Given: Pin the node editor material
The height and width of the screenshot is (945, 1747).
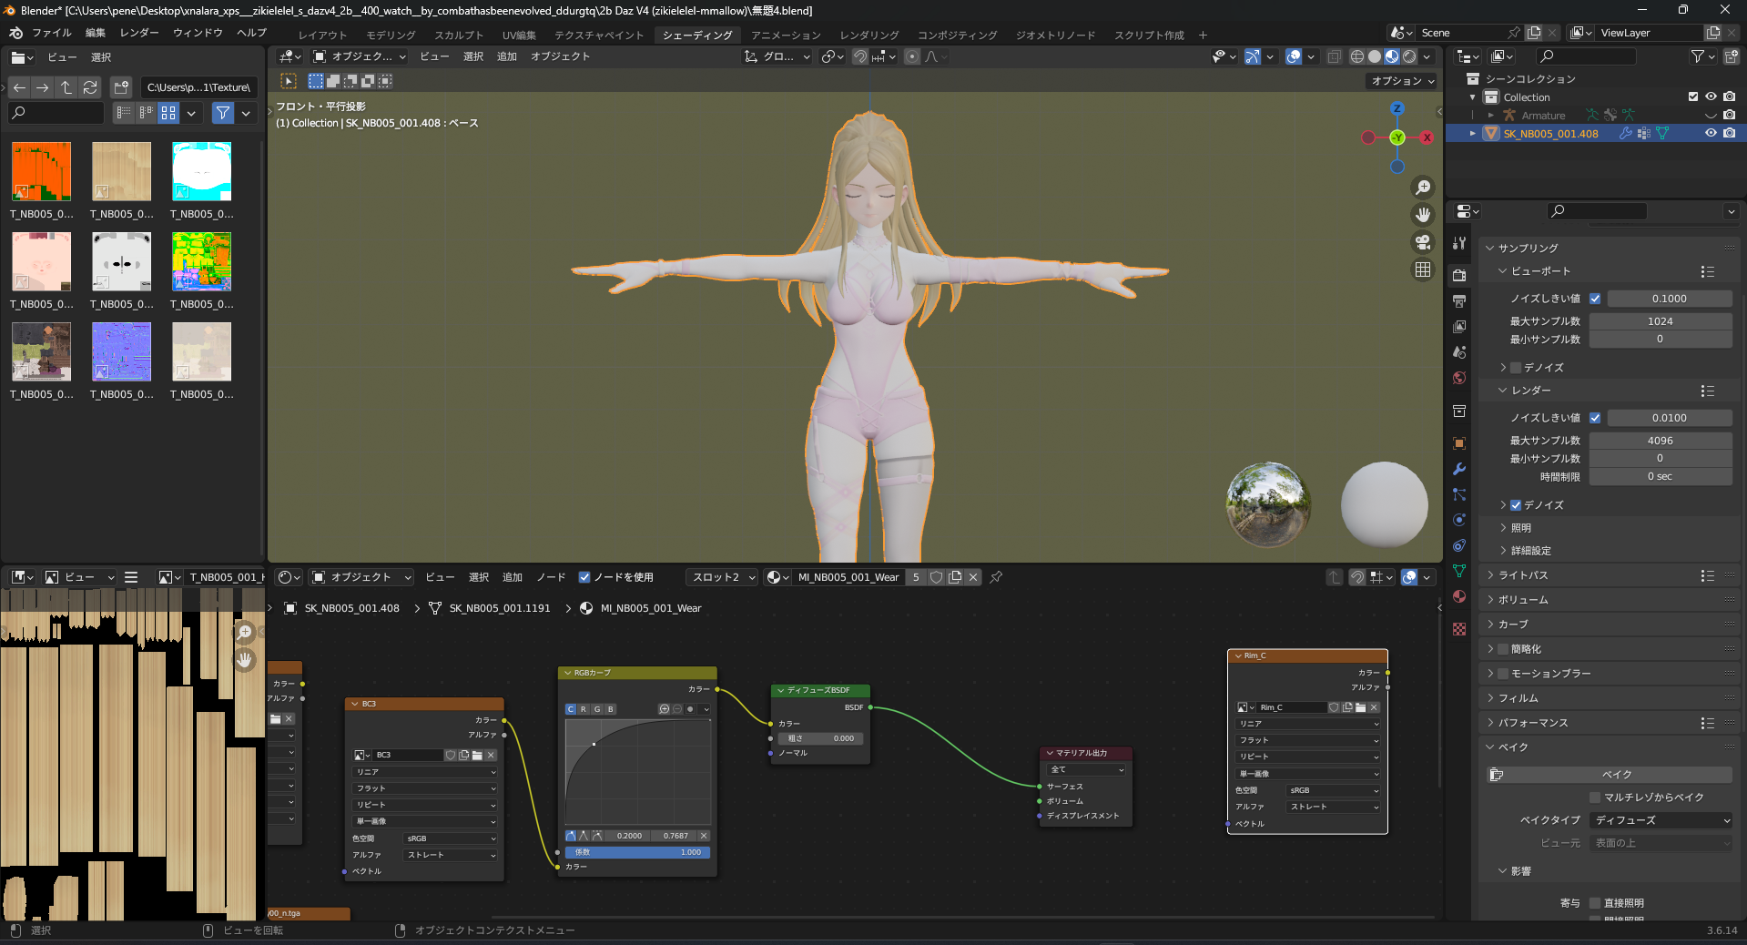Looking at the screenshot, I should click(996, 577).
